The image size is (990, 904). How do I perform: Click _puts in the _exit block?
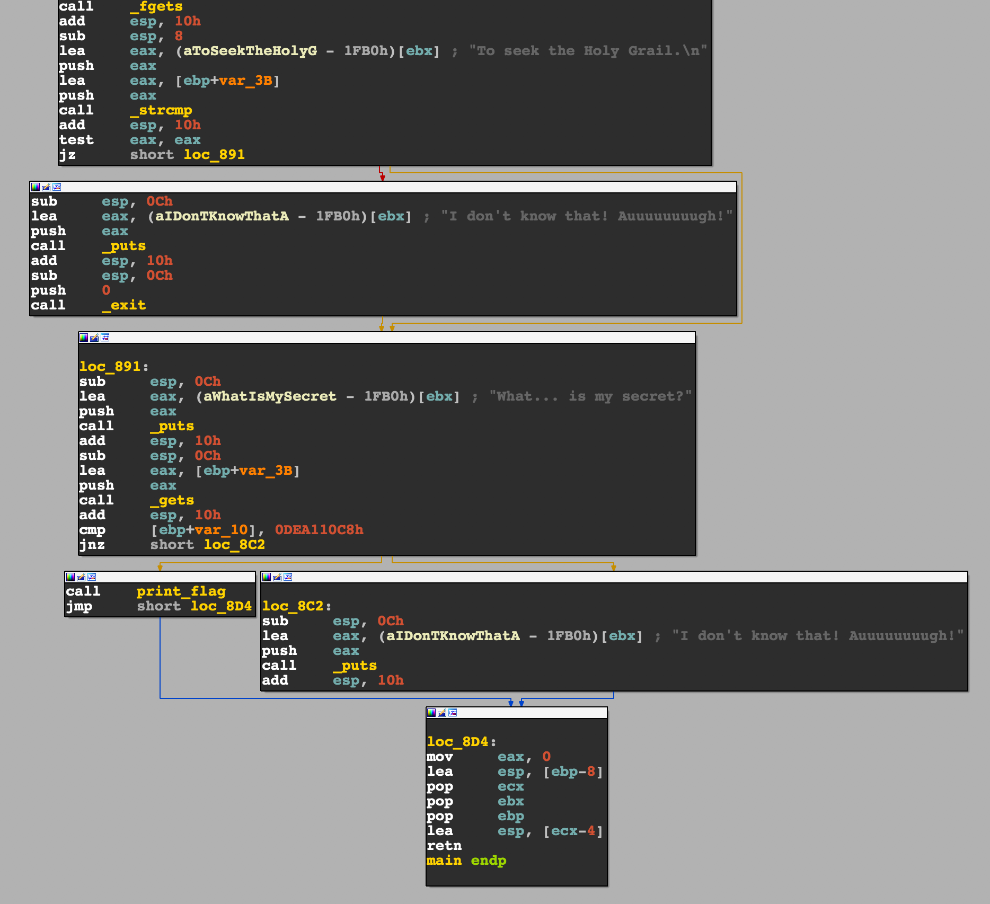coord(124,246)
